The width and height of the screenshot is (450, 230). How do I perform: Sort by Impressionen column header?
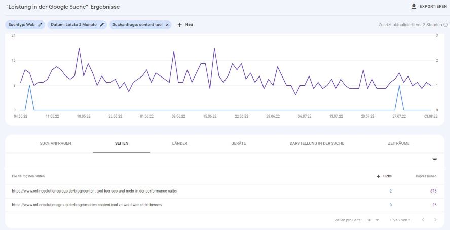pyautogui.click(x=426, y=176)
